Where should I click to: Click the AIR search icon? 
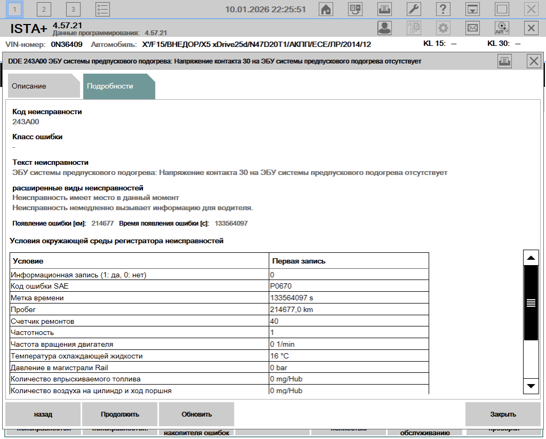coord(502,28)
